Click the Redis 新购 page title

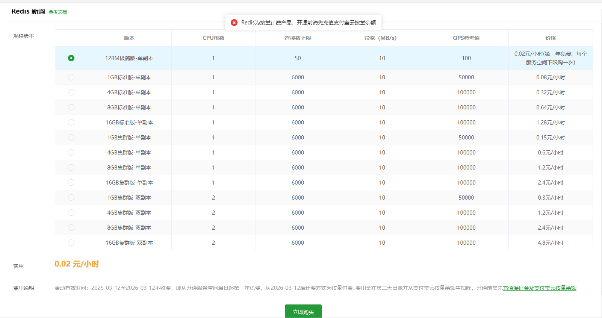[28, 12]
